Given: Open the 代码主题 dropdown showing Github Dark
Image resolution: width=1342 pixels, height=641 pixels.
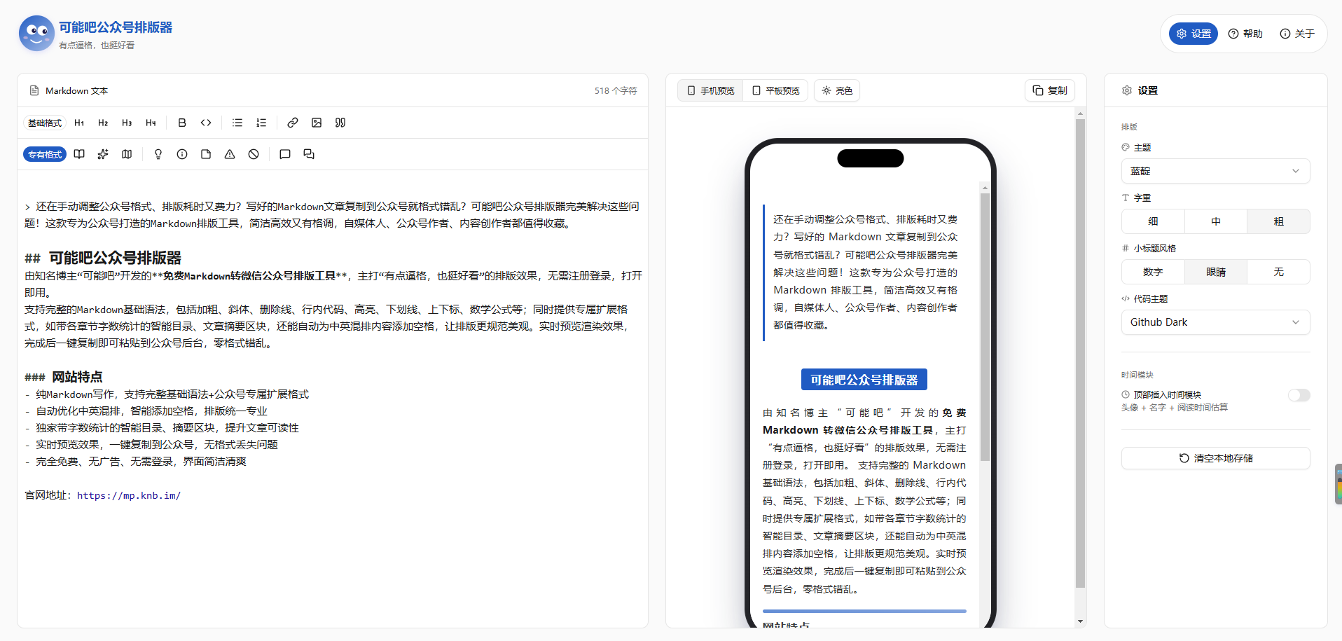Looking at the screenshot, I should 1215,322.
